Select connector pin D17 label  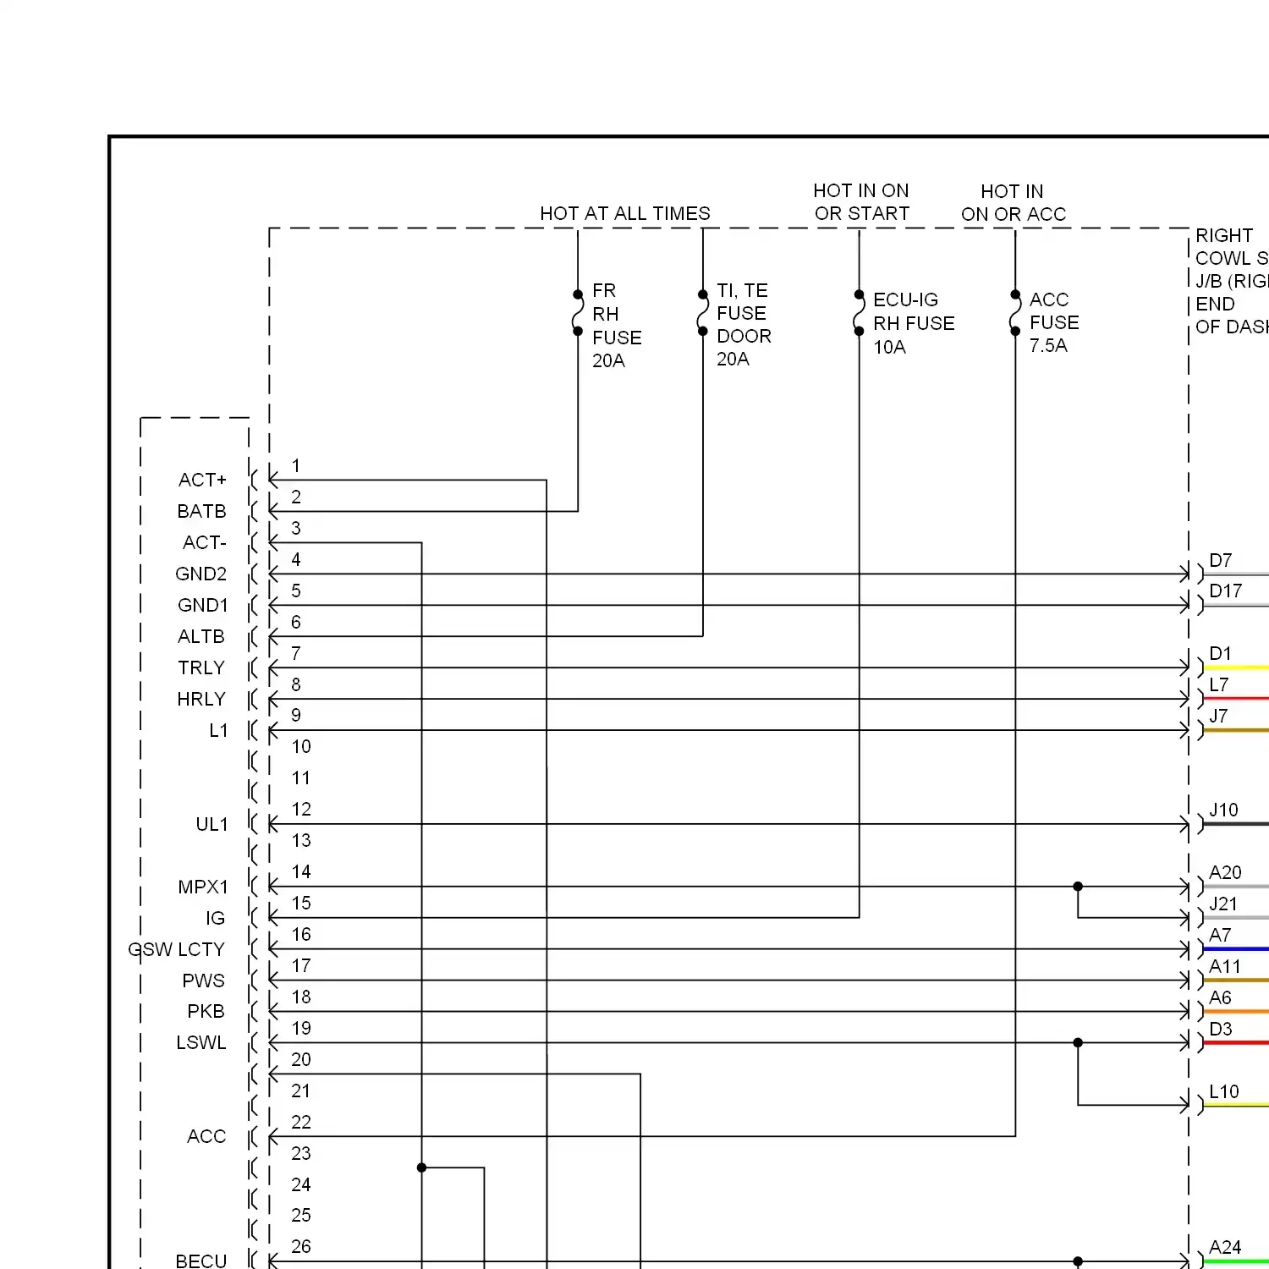(x=1226, y=591)
